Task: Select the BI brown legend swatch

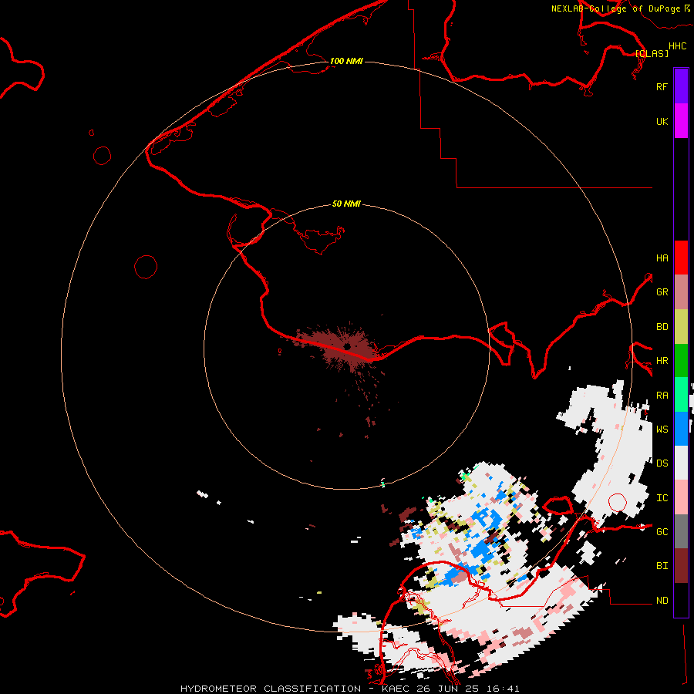Action: pos(681,566)
